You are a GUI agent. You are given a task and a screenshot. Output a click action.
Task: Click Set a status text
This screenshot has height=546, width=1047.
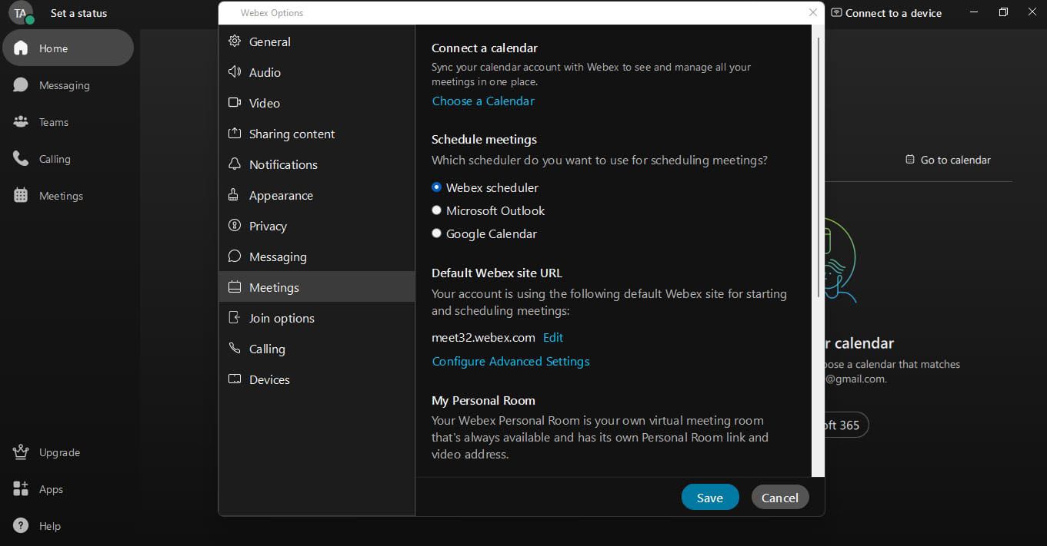78,13
